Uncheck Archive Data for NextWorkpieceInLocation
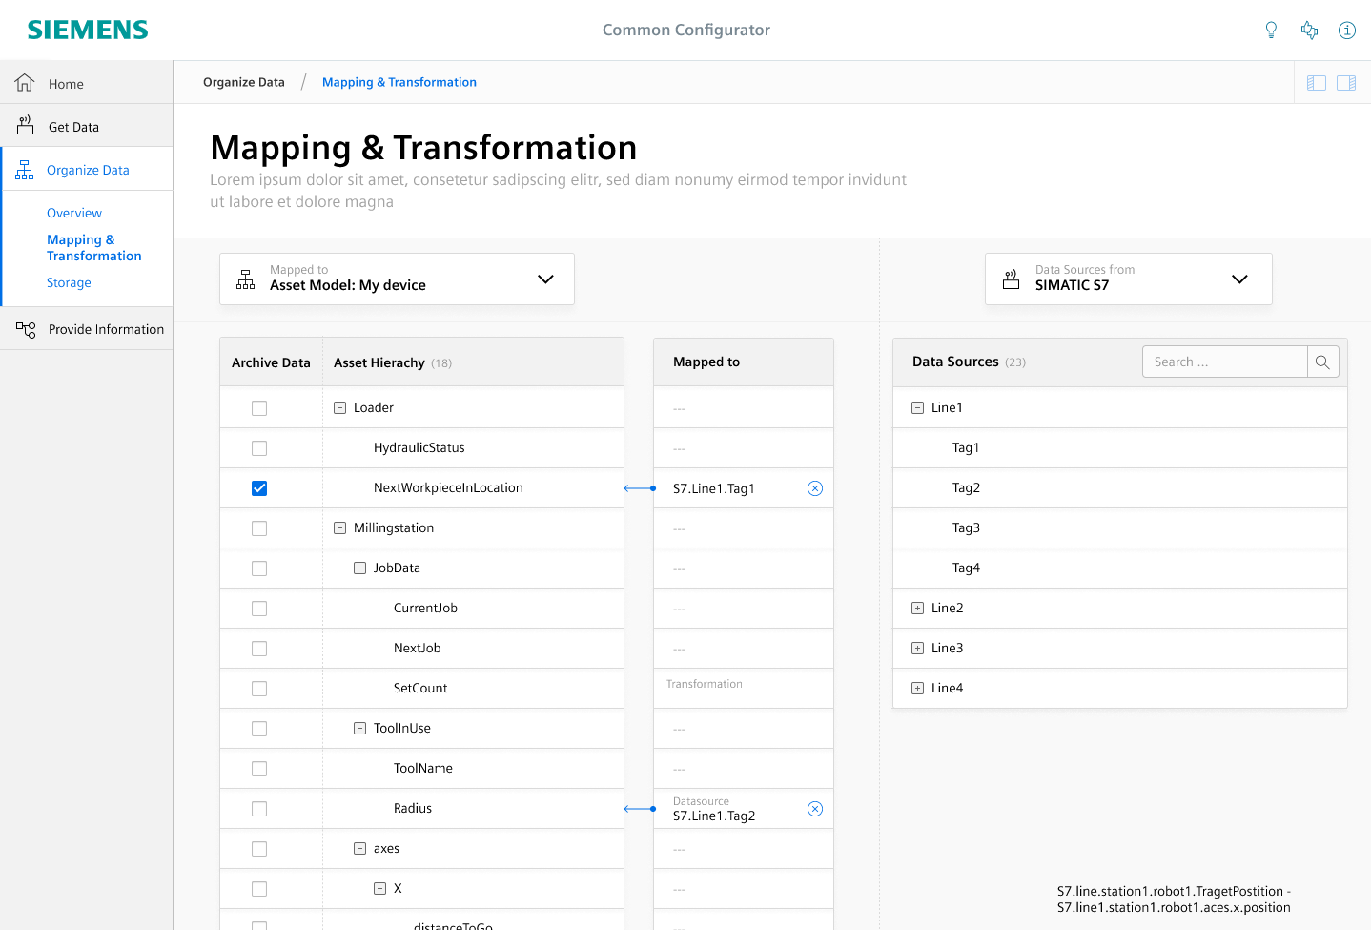 tap(258, 487)
